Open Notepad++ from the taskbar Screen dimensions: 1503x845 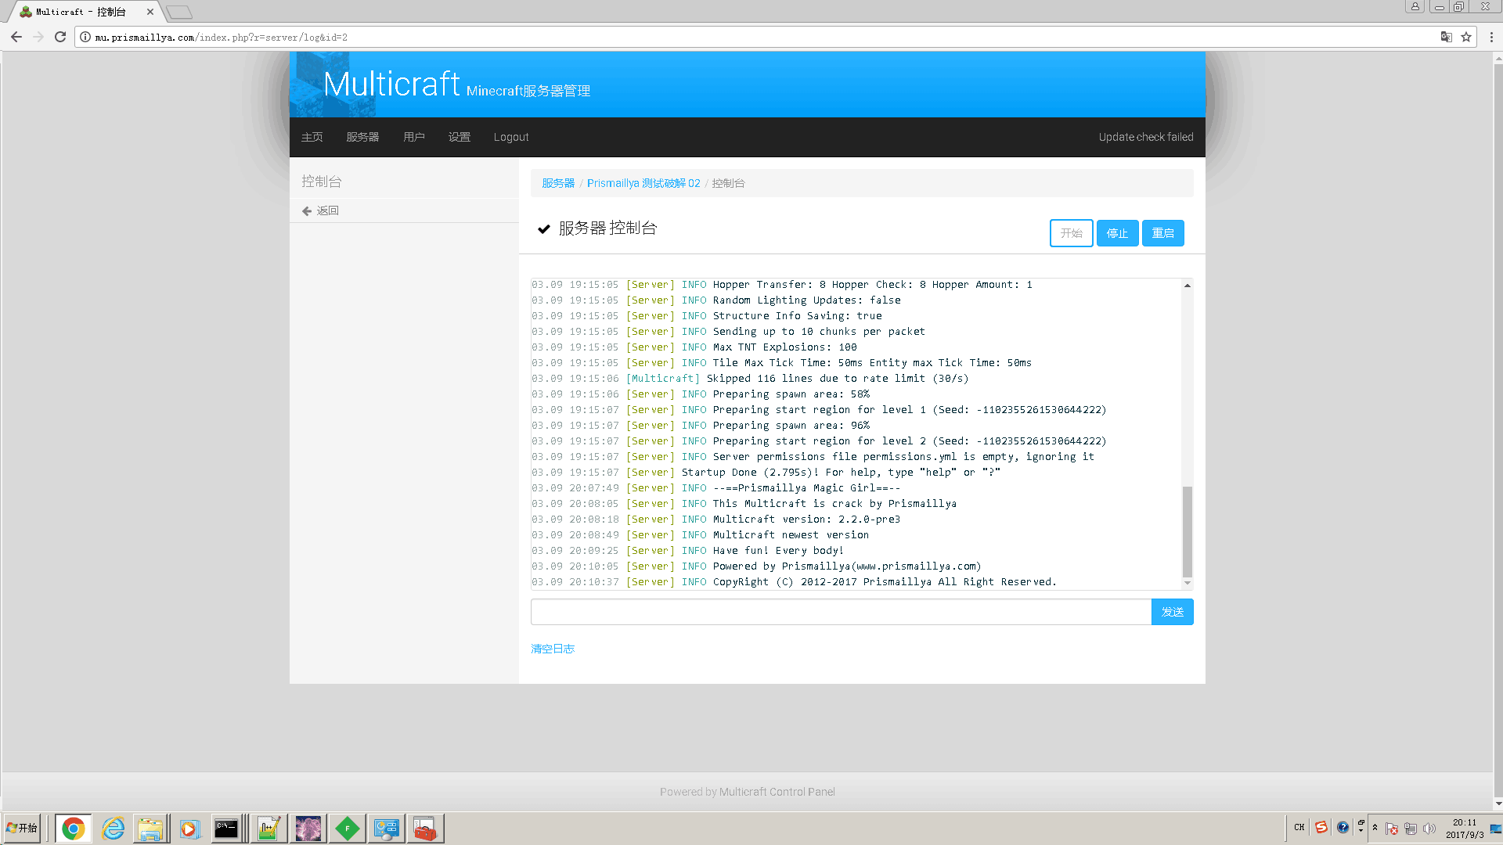(x=268, y=828)
